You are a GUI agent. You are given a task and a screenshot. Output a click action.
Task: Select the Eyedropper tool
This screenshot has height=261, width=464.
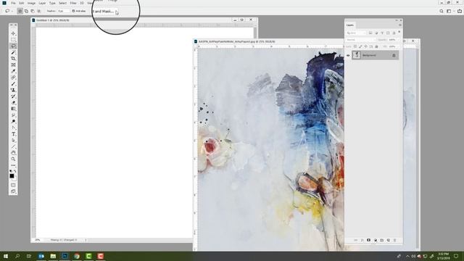click(13, 71)
